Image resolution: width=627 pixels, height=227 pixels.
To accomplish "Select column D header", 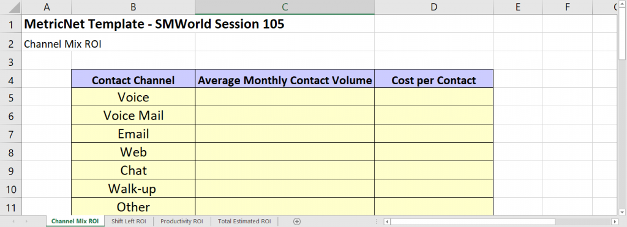I will 434,7.
